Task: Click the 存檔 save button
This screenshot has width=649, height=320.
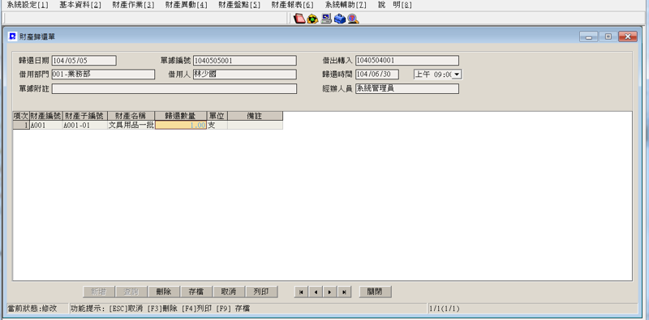Action: (196, 292)
